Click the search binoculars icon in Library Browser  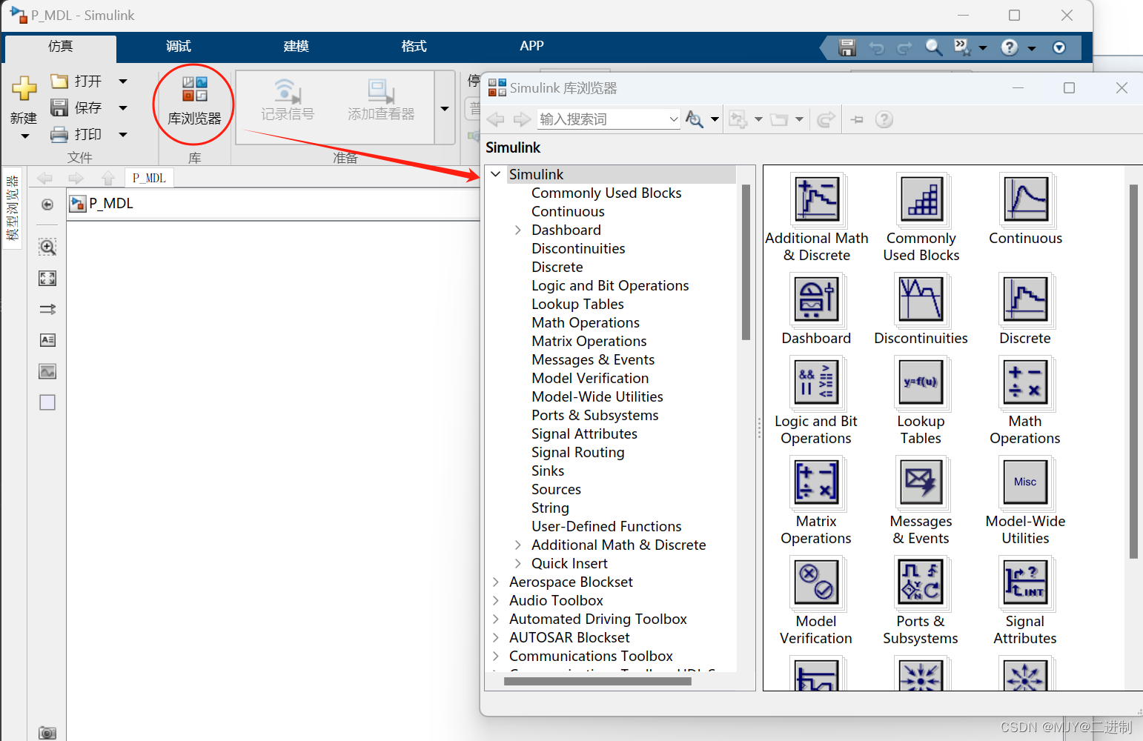695,119
